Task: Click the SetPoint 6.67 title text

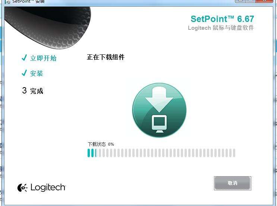Action: (222, 19)
